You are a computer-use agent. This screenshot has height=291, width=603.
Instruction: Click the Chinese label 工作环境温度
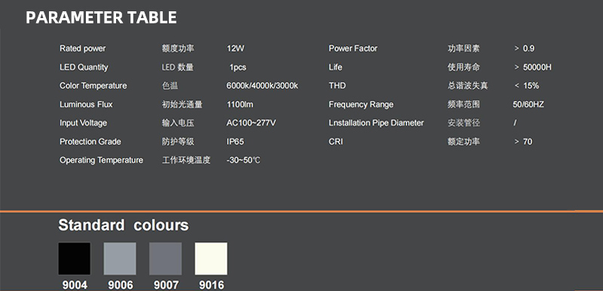pos(186,160)
